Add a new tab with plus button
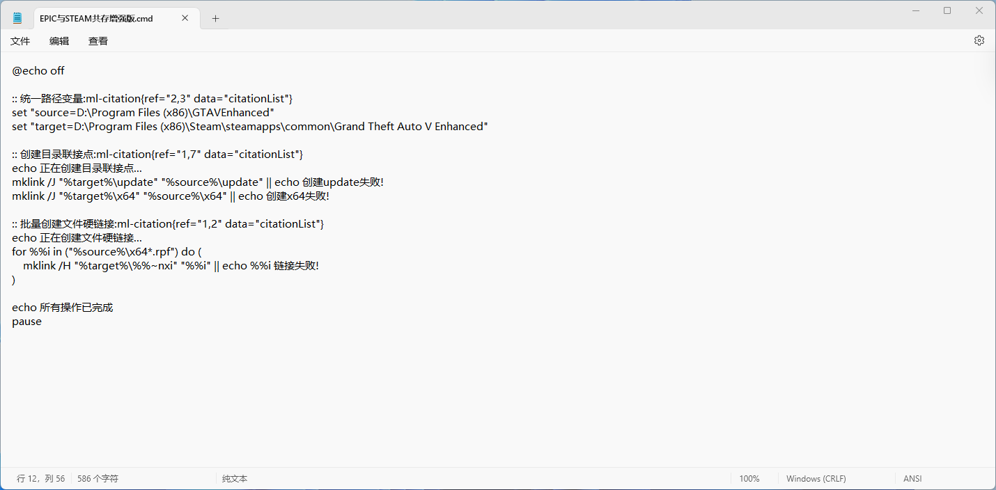The width and height of the screenshot is (996, 490). point(215,19)
